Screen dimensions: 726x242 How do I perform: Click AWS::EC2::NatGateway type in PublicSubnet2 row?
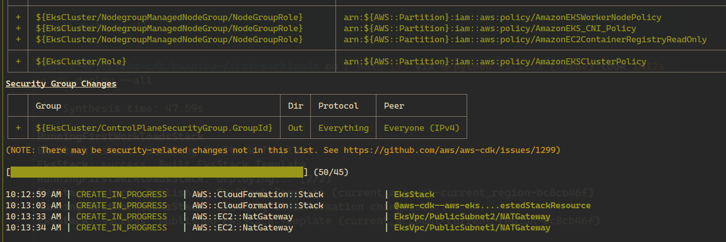pyautogui.click(x=243, y=216)
